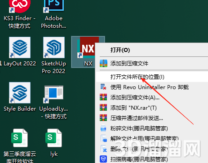Screen dimensions: 208x163
Task: Choose 删除文件(腾讯电脑管家) menu entry
Action: click(151, 149)
